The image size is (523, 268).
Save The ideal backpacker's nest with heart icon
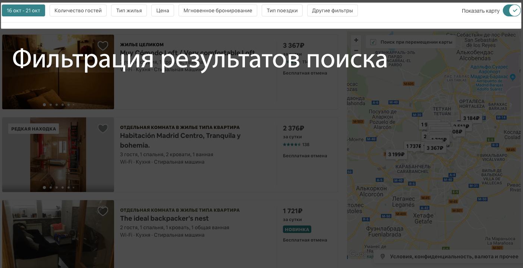[103, 211]
